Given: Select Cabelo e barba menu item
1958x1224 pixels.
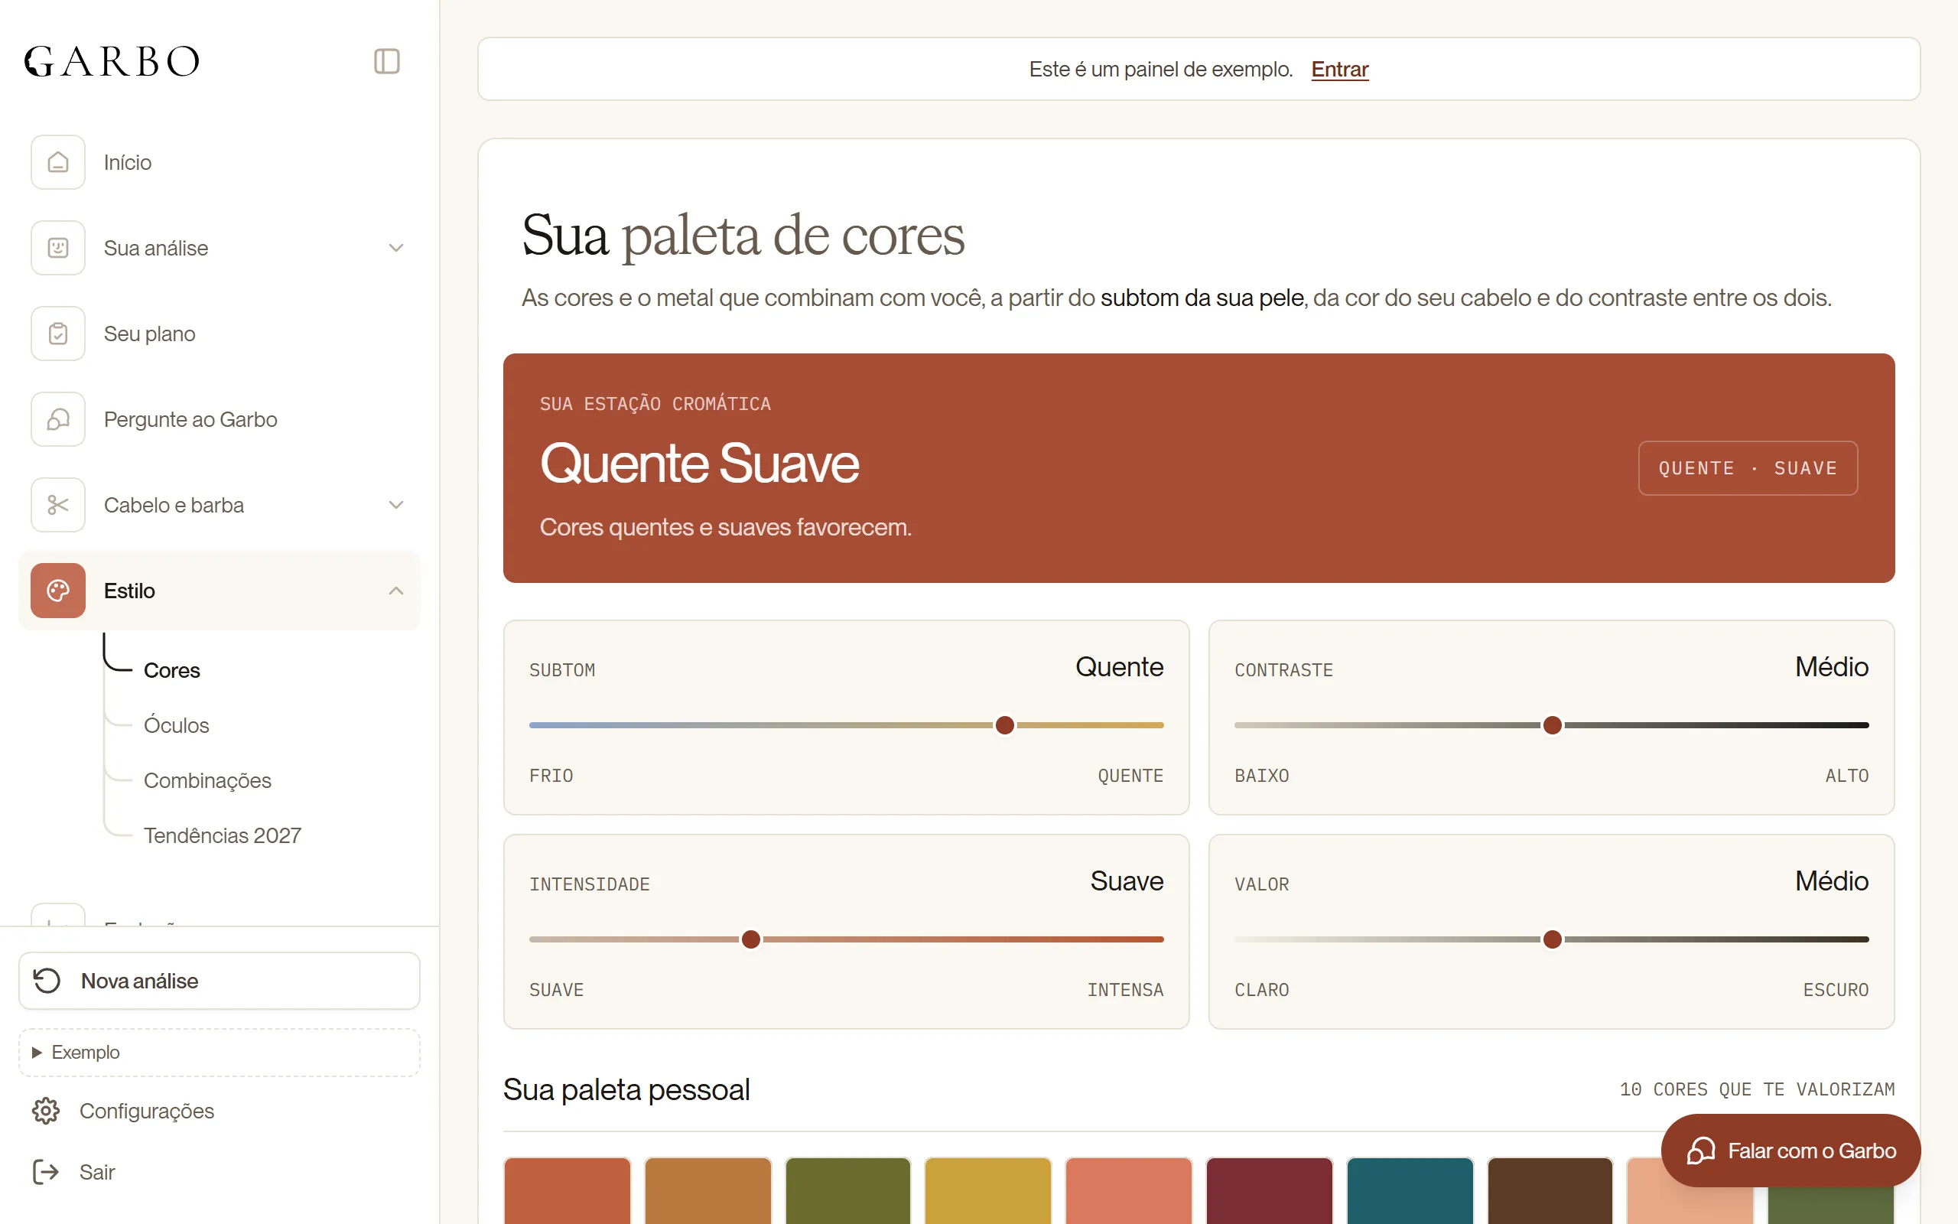Looking at the screenshot, I should tap(220, 505).
